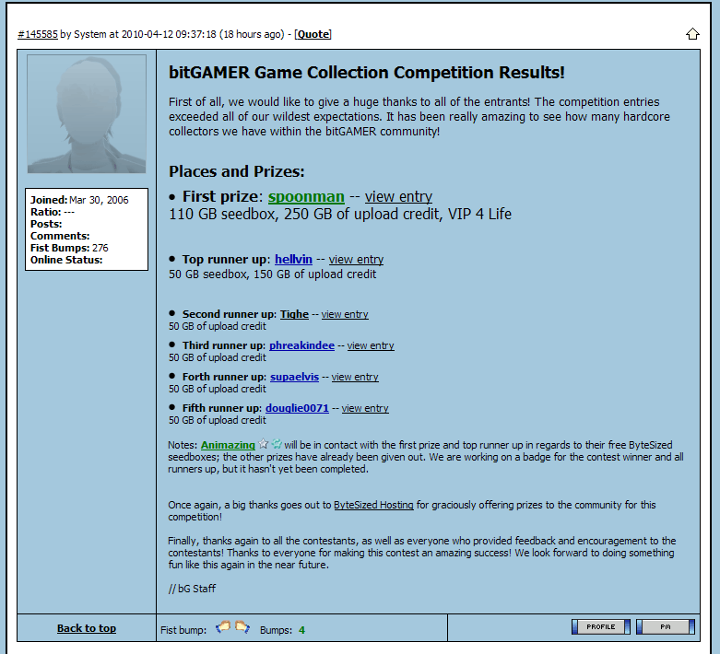This screenshot has width=720, height=654.
Task: Click the System user avatar image
Action: 87,114
